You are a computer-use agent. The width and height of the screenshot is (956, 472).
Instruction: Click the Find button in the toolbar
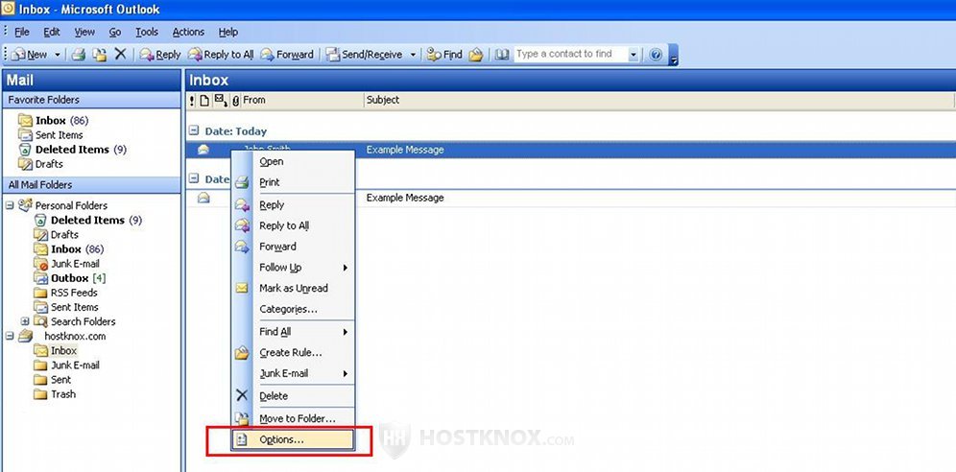pos(444,55)
